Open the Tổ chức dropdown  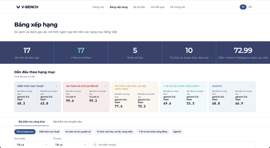(71, 145)
